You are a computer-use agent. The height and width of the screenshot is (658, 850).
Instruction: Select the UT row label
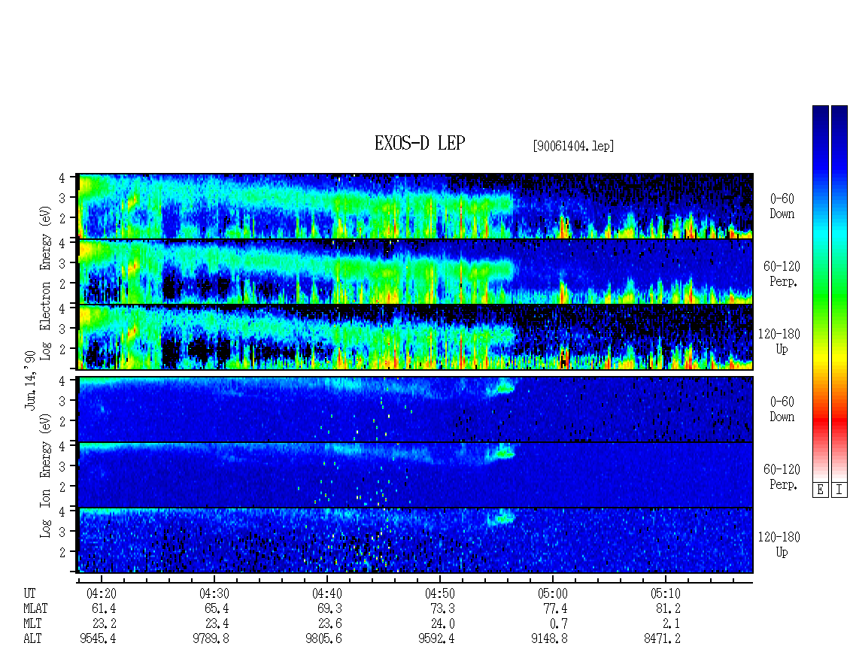[x=29, y=593]
